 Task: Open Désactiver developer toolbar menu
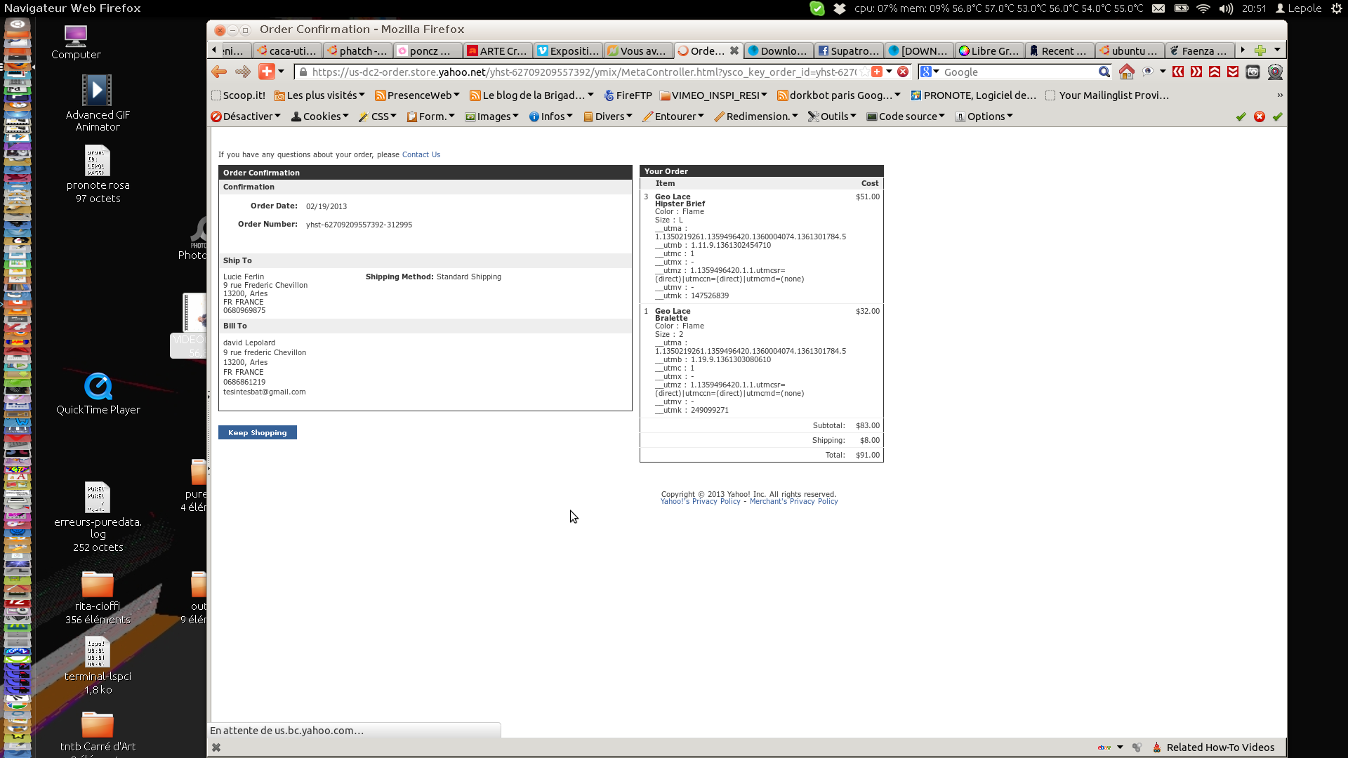(246, 117)
